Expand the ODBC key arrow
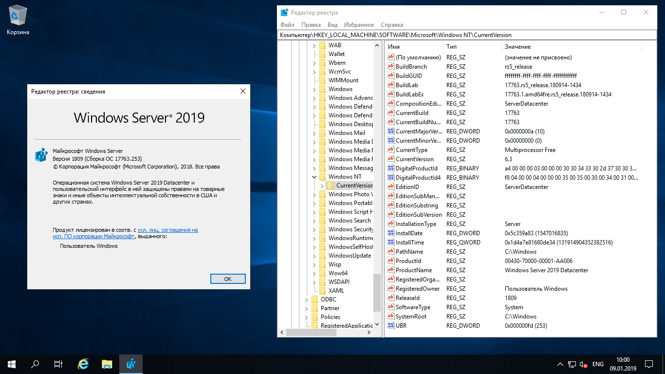 (306, 299)
